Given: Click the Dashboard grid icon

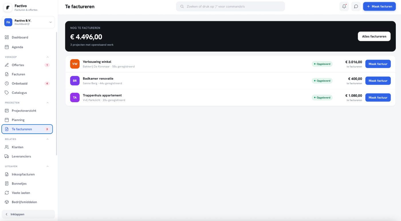Looking at the screenshot, I should [7, 37].
